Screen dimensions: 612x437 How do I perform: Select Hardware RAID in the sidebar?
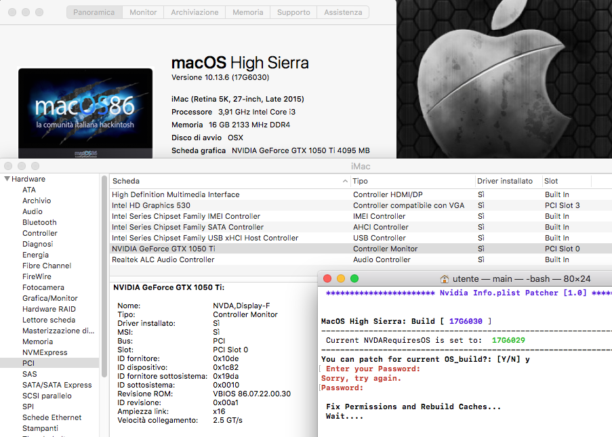coord(49,309)
